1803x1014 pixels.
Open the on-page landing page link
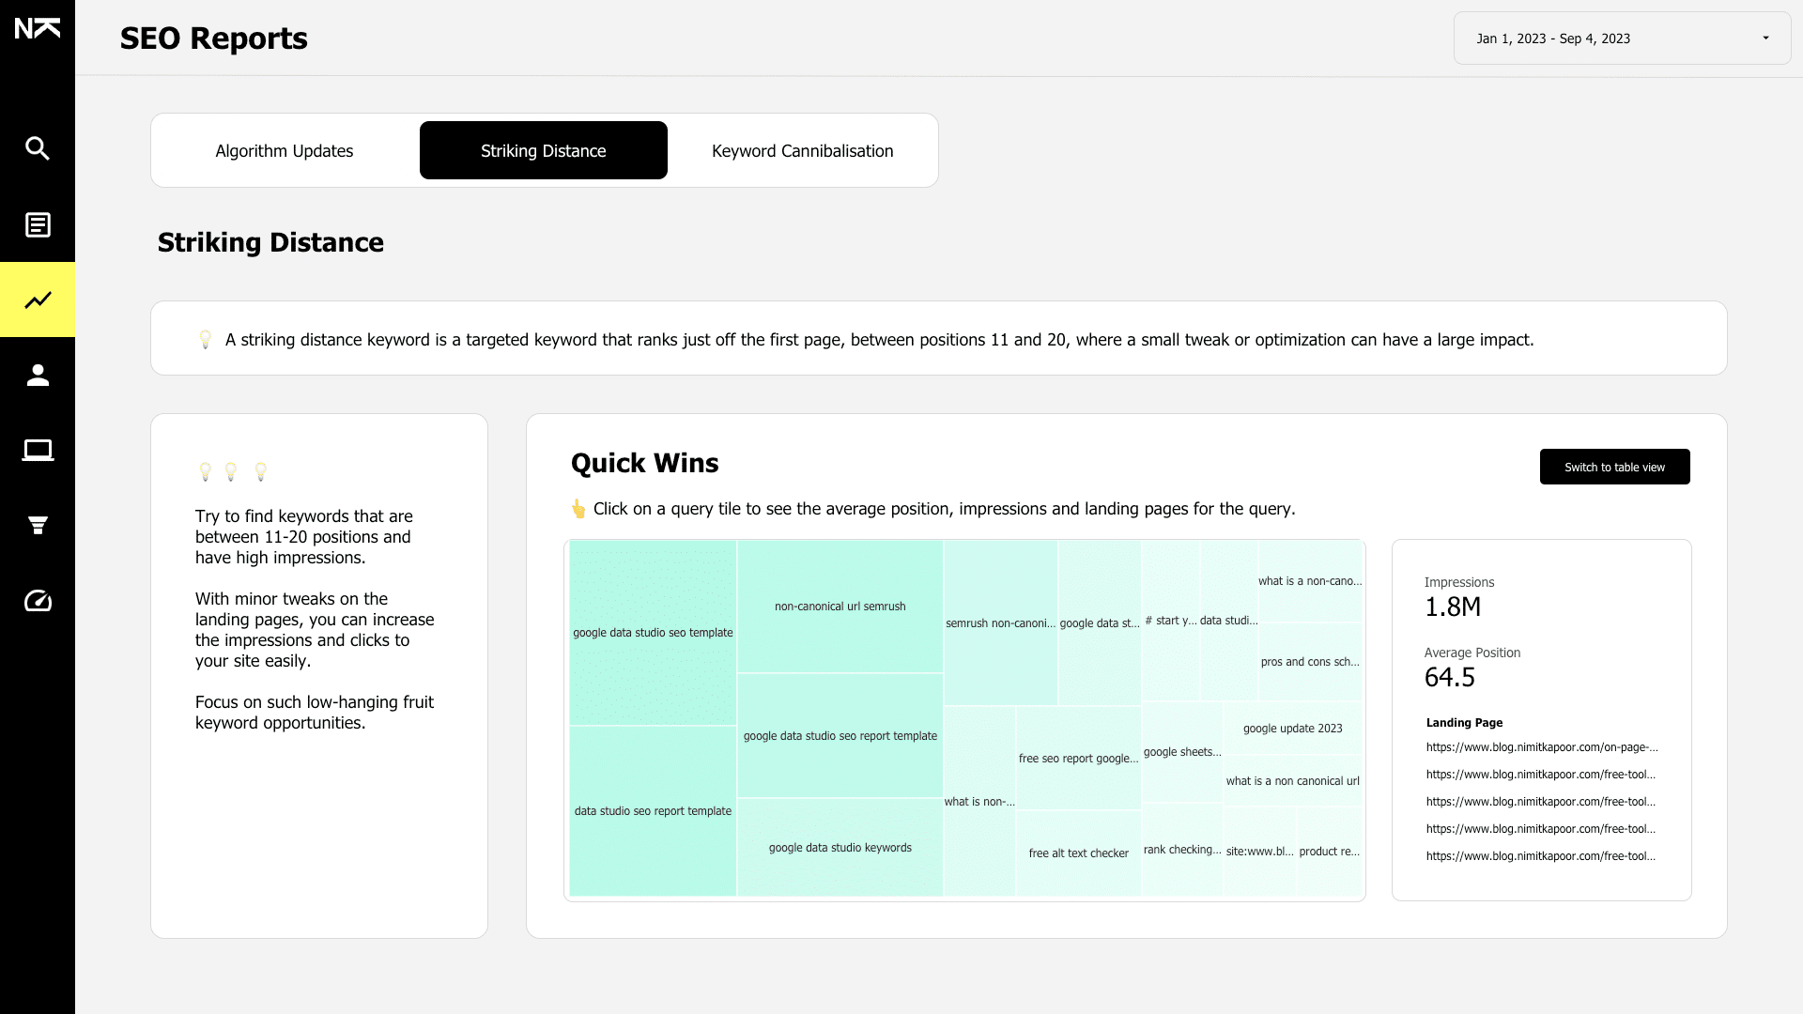coord(1542,747)
